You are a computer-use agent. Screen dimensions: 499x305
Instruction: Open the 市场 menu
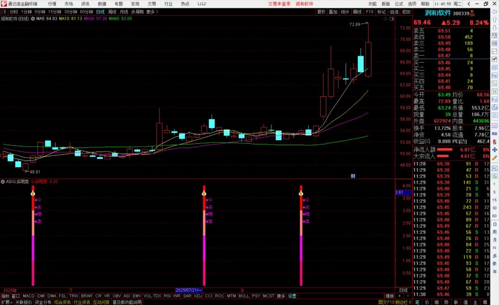[69, 4]
